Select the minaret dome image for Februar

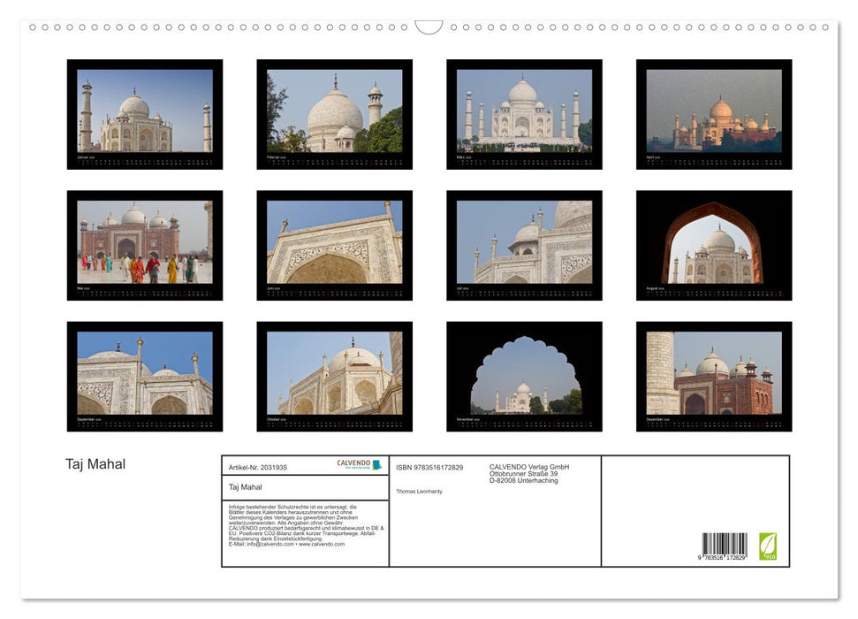coord(334,113)
